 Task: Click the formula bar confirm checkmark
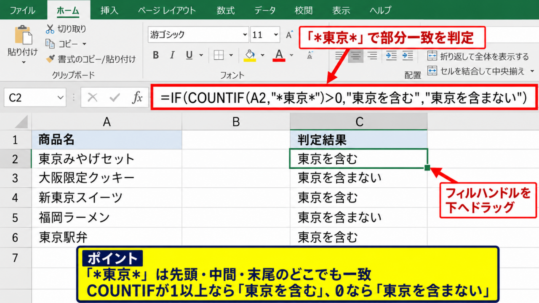(115, 98)
